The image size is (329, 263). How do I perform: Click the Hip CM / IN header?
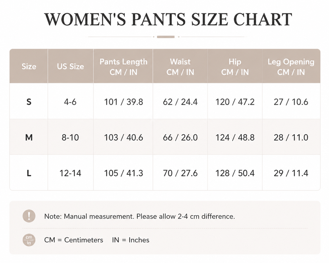tap(235, 67)
